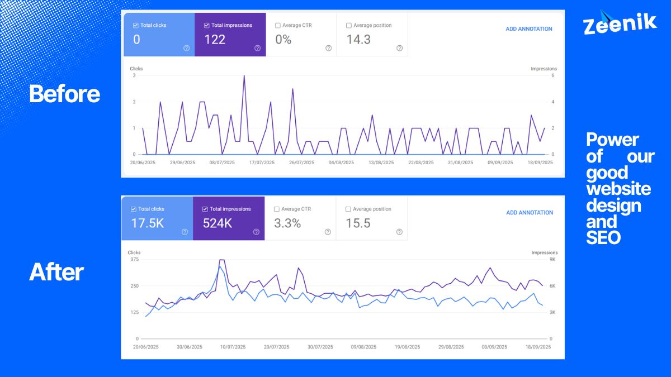Enable Average CTR checkbox on the 3.3% card
Screen dimensions: 671x377
click(x=277, y=209)
